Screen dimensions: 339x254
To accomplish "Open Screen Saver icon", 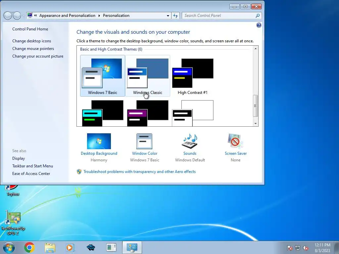I will click(x=235, y=141).
